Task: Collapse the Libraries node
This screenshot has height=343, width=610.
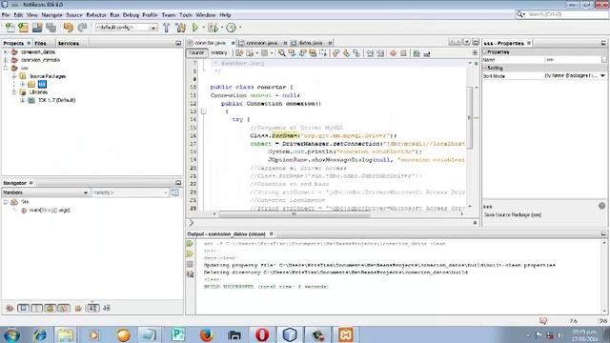Action: (14, 92)
